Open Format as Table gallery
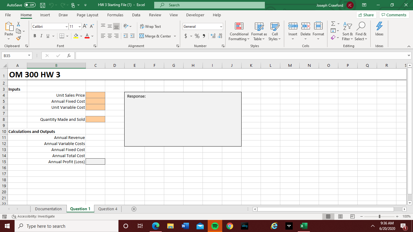 point(259,32)
